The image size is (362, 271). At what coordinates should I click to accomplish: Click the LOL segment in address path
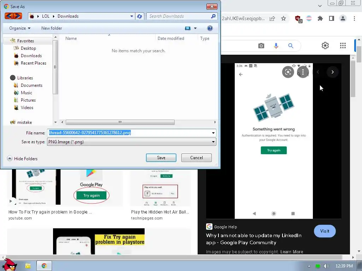pos(46,16)
